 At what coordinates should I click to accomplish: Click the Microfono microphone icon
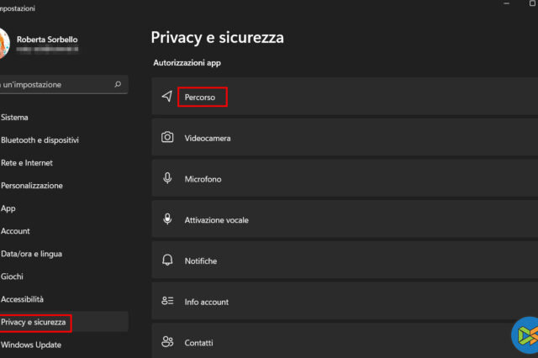(167, 179)
